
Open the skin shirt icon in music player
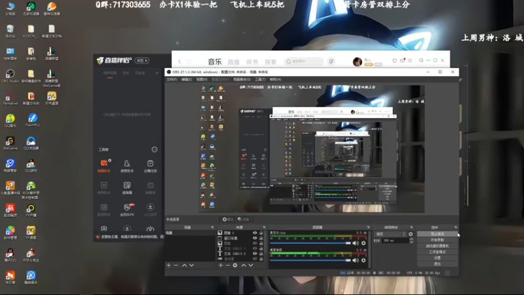pyautogui.click(x=395, y=60)
